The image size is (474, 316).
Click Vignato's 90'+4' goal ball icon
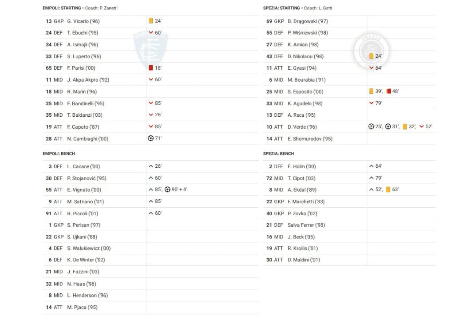[x=167, y=190]
